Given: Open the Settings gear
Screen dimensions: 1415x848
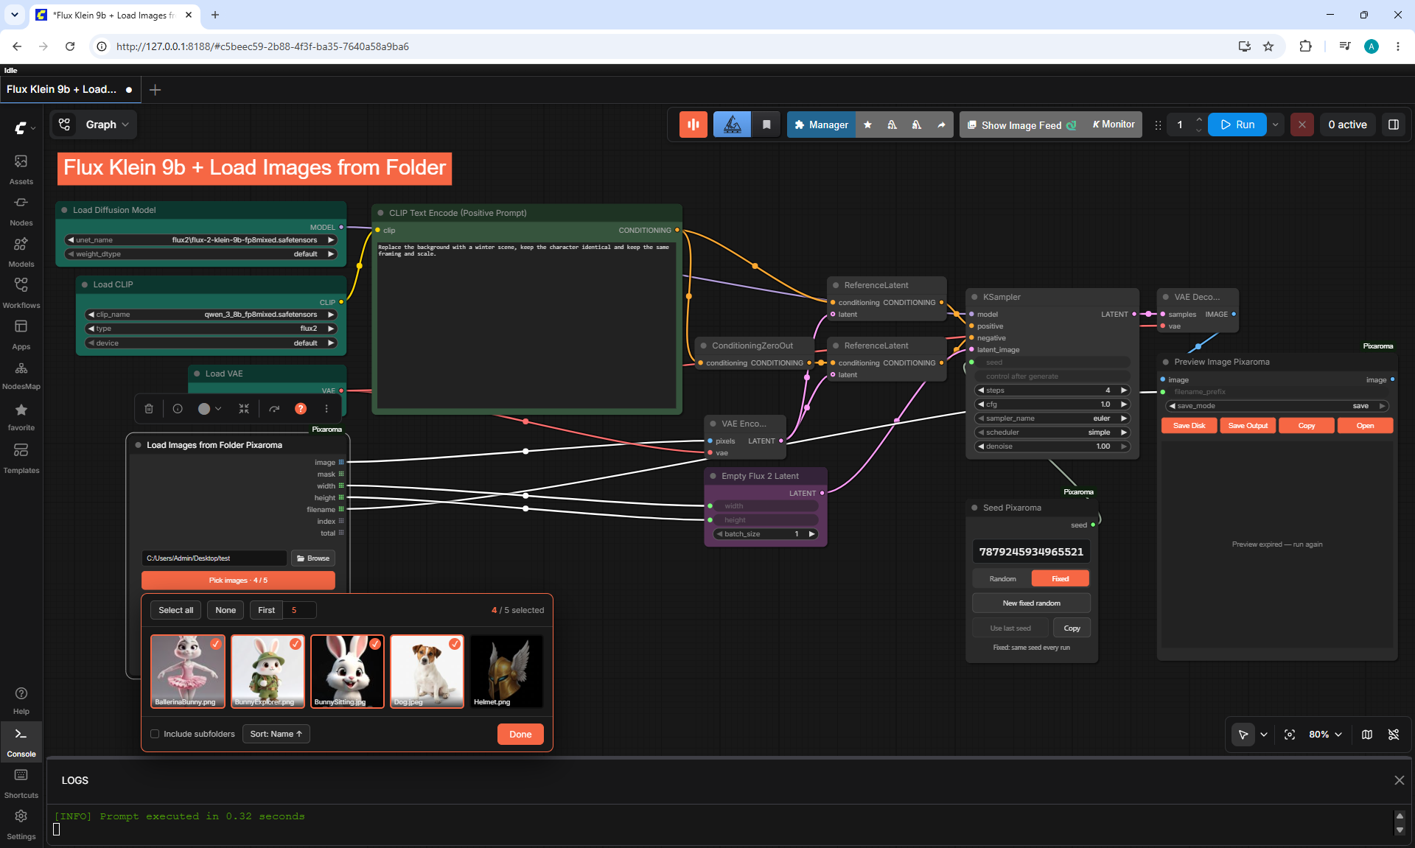Looking at the screenshot, I should click(x=21, y=824).
